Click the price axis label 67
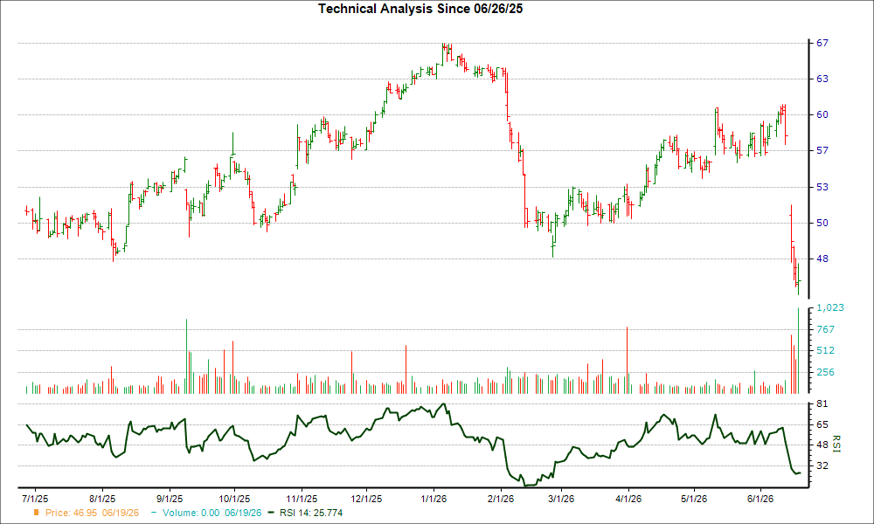Viewport: 874px width, 524px height. [x=822, y=43]
